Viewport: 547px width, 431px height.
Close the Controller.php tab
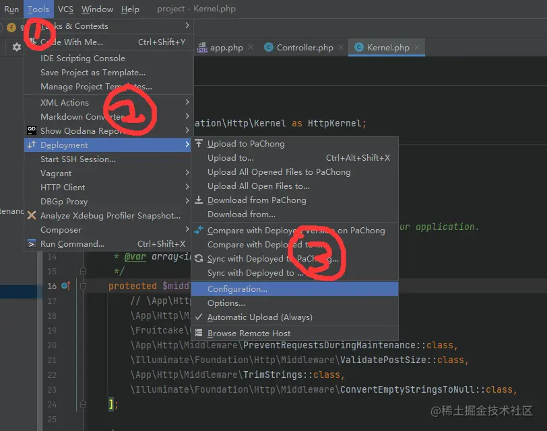point(341,47)
